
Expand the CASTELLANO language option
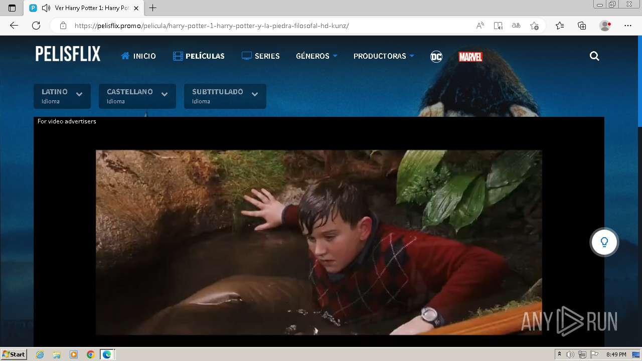click(137, 96)
